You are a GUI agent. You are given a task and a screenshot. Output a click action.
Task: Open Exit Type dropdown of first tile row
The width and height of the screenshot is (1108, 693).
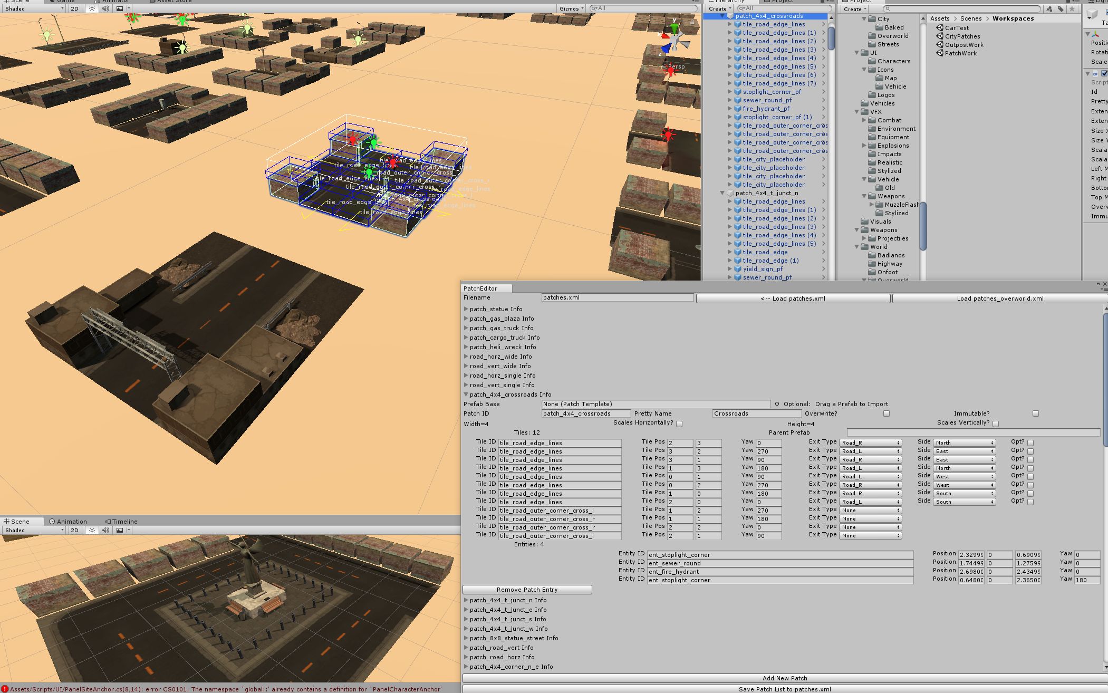[x=870, y=443]
